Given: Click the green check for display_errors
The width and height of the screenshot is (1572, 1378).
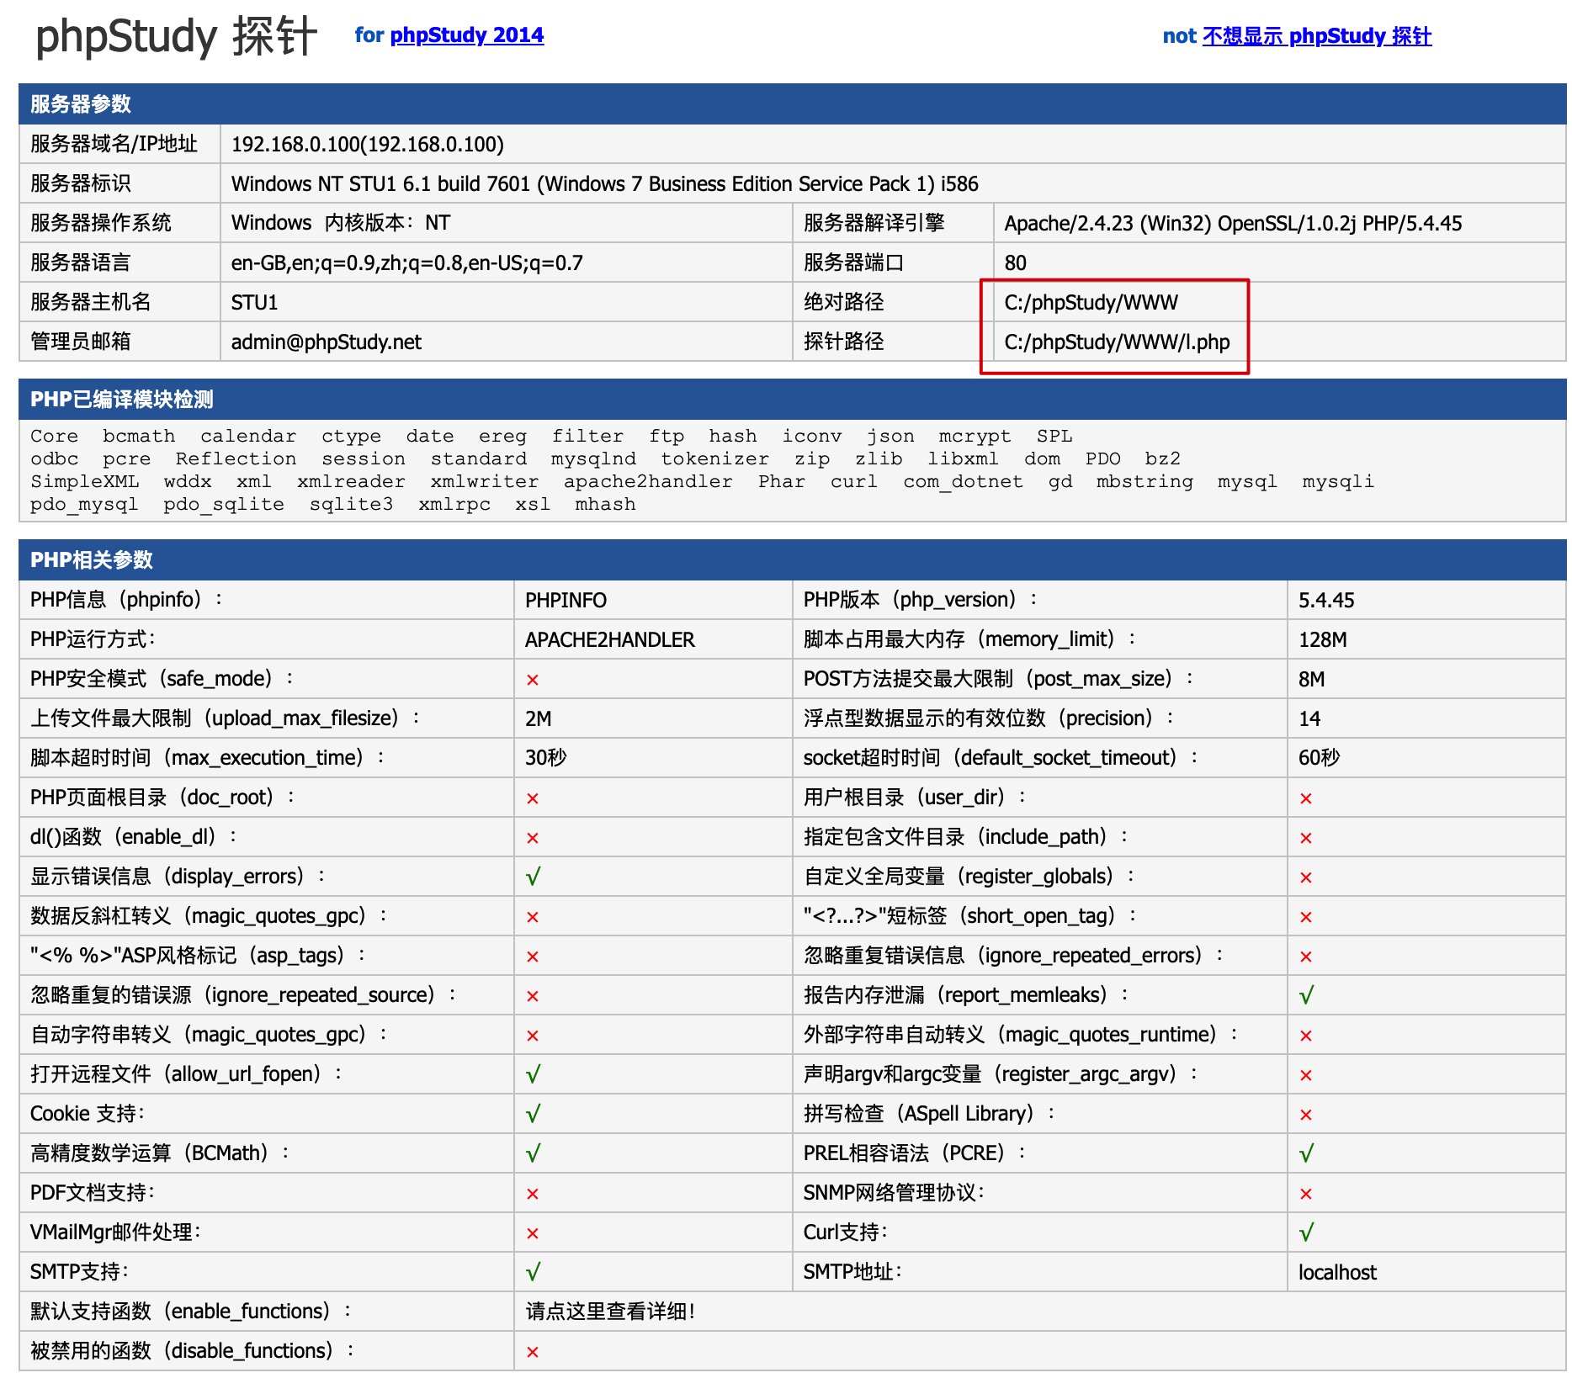Looking at the screenshot, I should click(533, 877).
